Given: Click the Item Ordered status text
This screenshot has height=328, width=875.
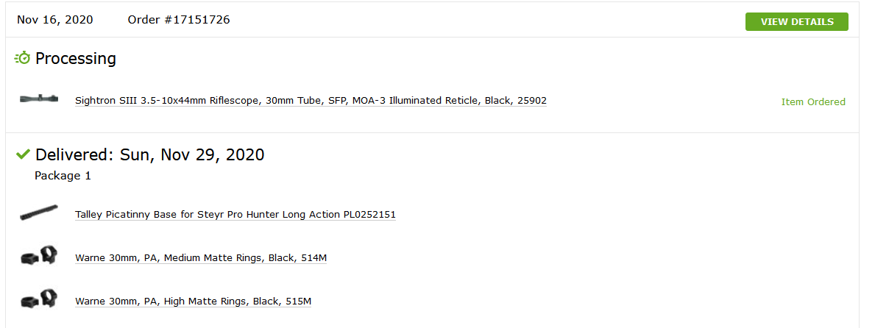Looking at the screenshot, I should tap(813, 102).
